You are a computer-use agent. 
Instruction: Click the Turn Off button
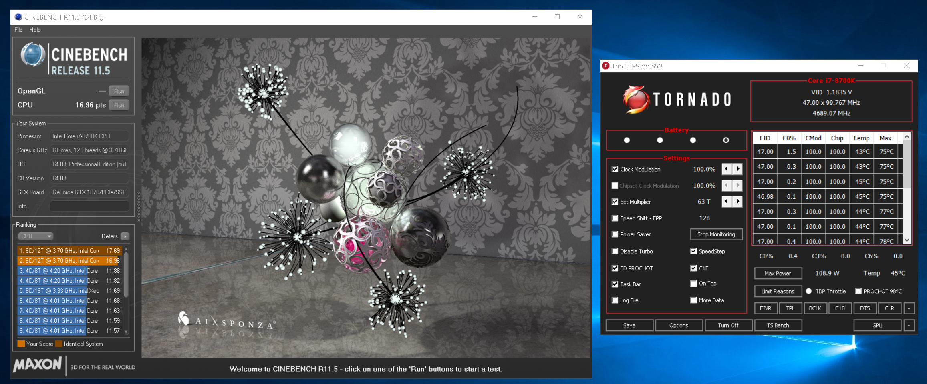coord(728,325)
